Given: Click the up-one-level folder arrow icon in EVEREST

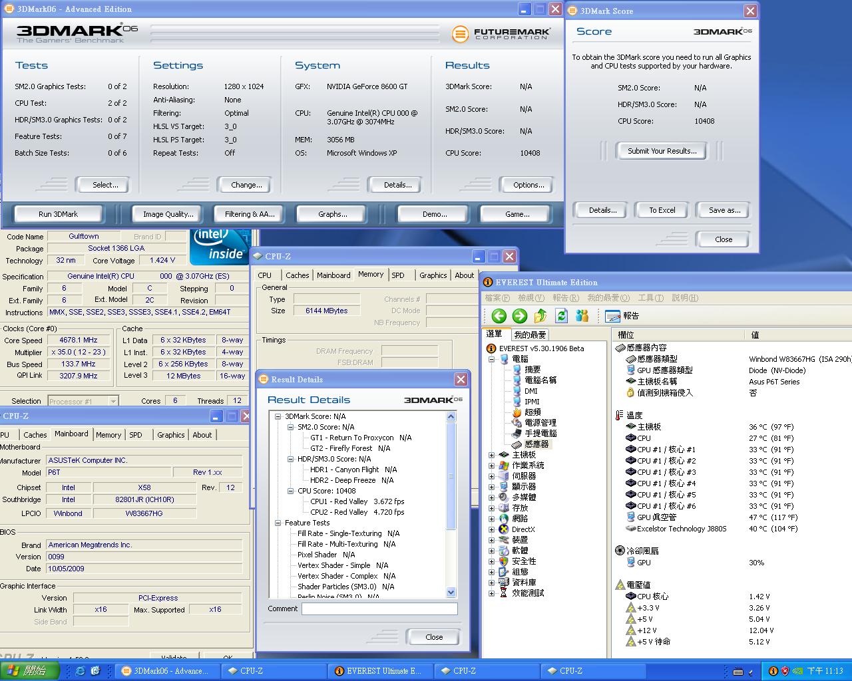Looking at the screenshot, I should point(540,316).
